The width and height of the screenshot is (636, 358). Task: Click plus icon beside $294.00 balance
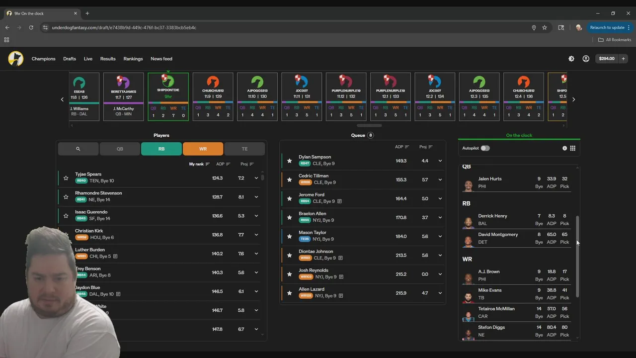[623, 59]
